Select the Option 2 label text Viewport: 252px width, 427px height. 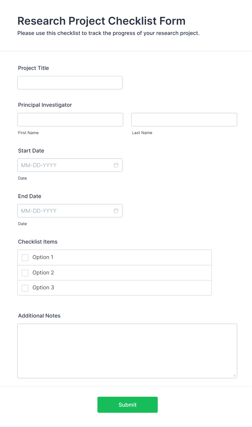coord(43,273)
